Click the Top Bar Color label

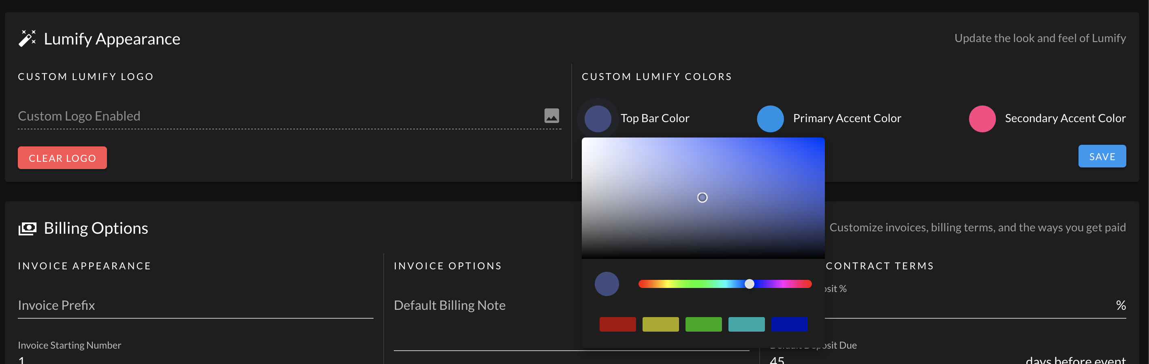[654, 118]
